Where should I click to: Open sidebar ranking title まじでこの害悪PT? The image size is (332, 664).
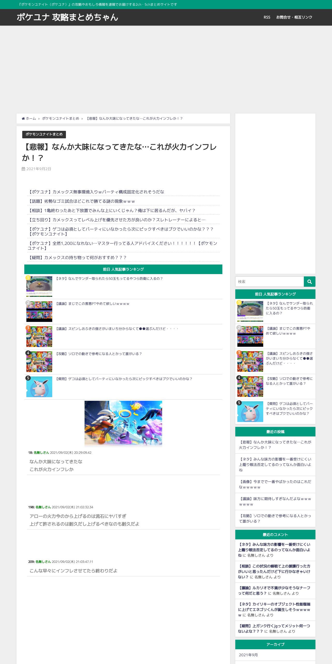click(288, 331)
